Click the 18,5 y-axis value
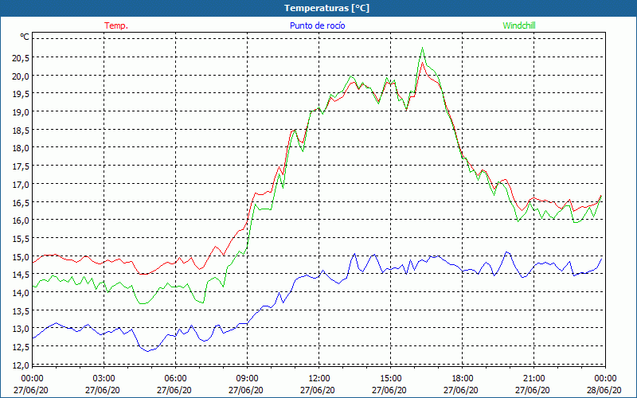Screen dimensions: 637x398 [x=21, y=130]
